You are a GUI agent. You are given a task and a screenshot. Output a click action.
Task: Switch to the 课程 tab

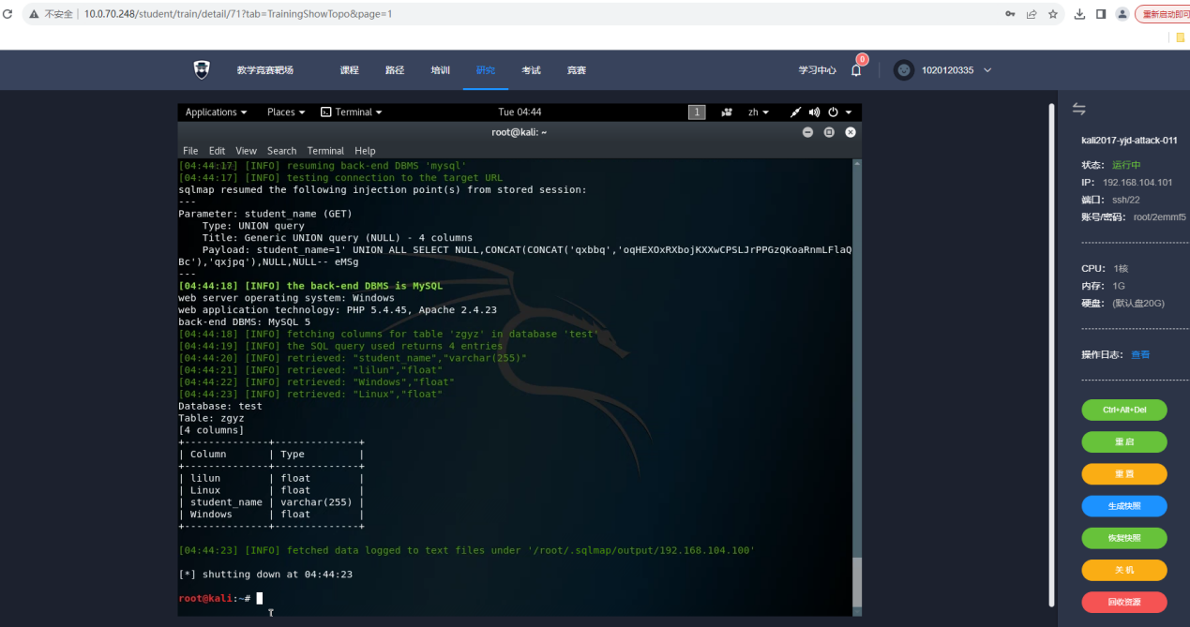[x=349, y=70]
